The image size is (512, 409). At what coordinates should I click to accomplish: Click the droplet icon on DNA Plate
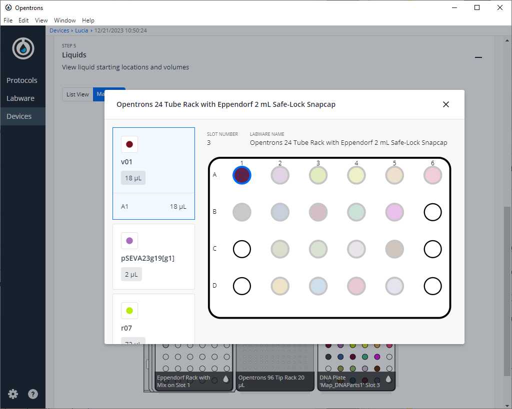click(388, 379)
